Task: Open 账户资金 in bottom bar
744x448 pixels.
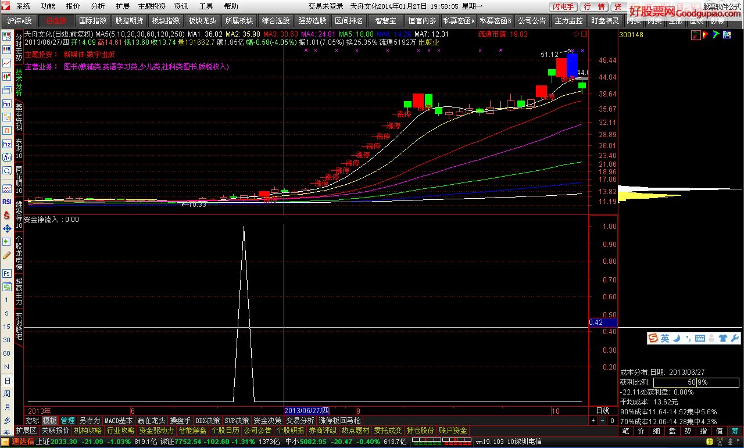Action: [x=453, y=431]
